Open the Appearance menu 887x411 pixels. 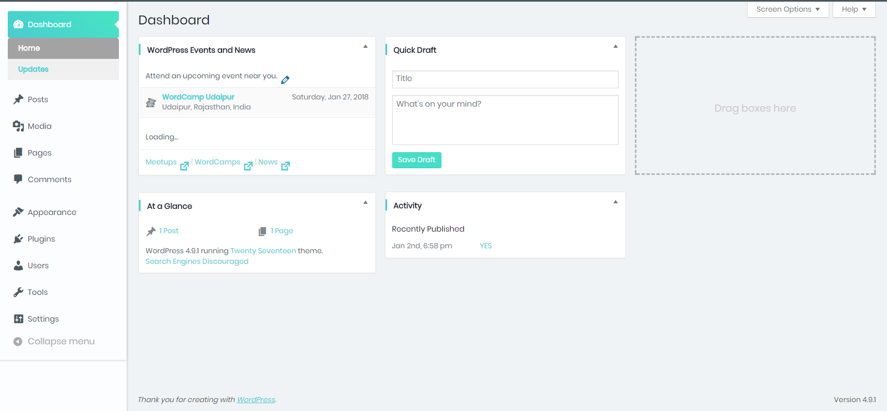[63, 212]
